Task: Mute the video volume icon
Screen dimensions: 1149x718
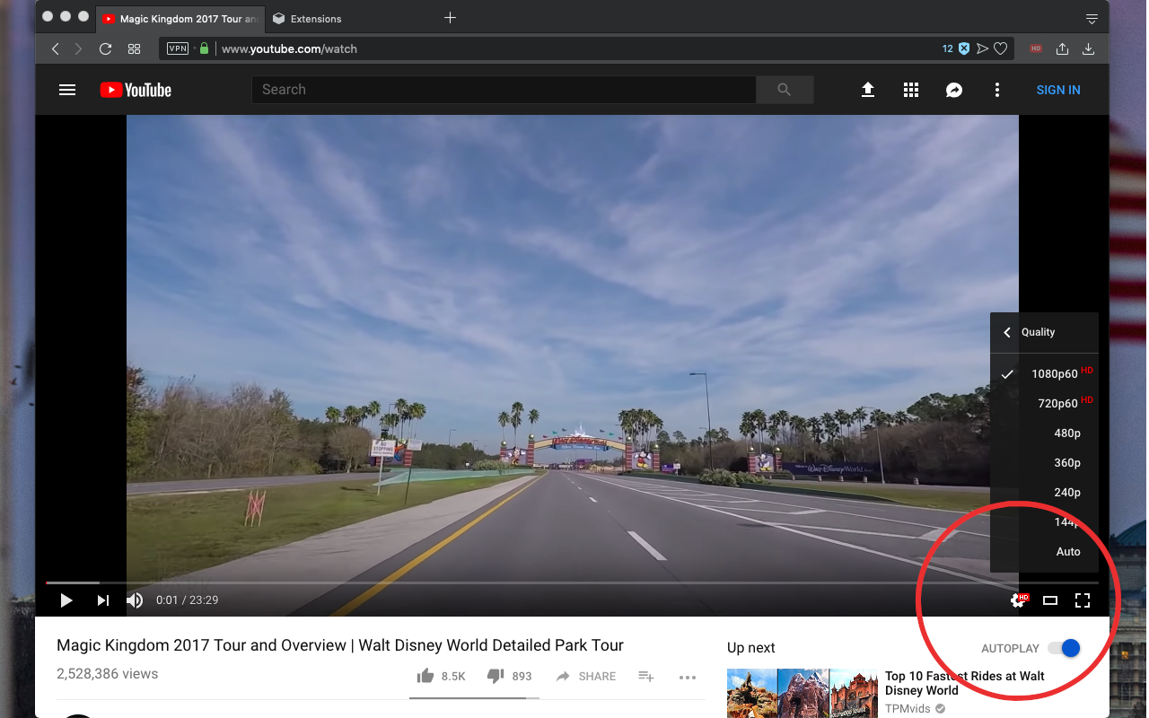Action: pos(134,600)
